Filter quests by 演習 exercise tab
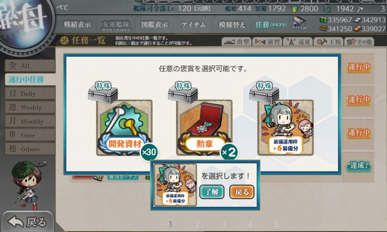 coord(267,42)
